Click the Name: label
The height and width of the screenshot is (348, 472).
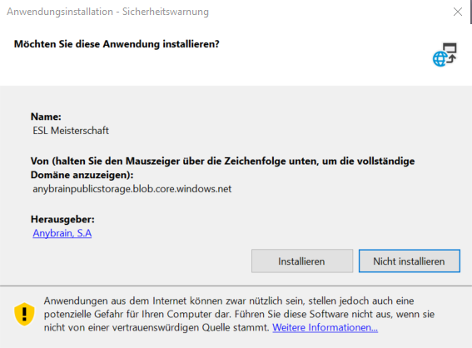46,117
